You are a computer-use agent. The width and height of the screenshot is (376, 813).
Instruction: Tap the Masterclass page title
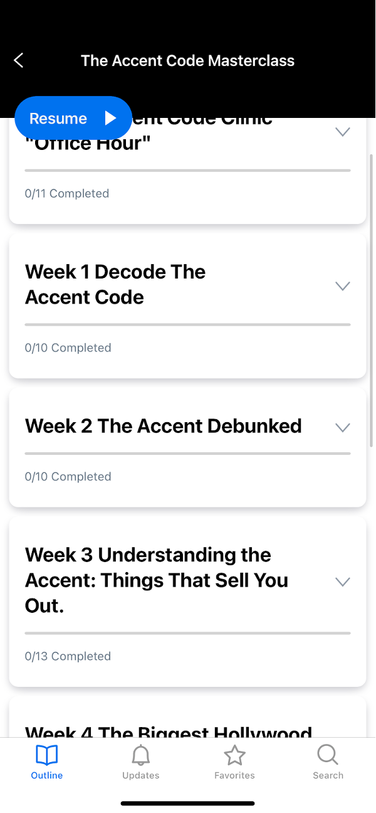187,61
